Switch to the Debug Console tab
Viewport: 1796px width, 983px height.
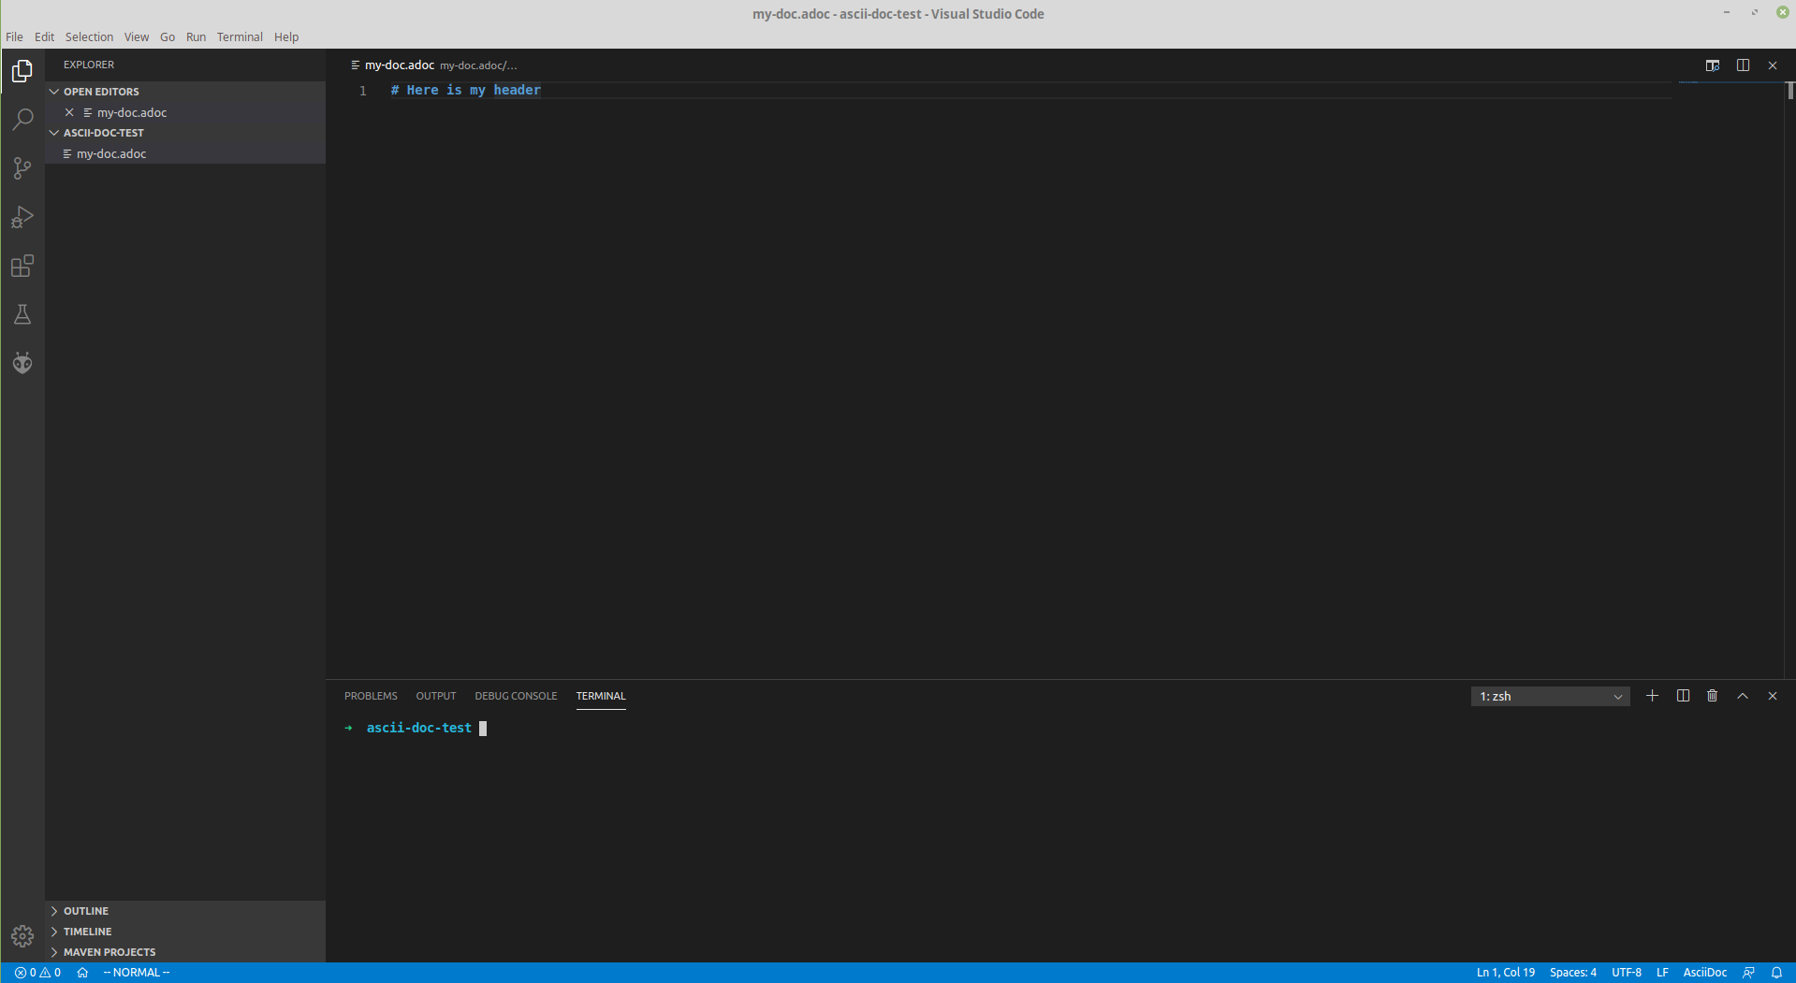point(516,696)
